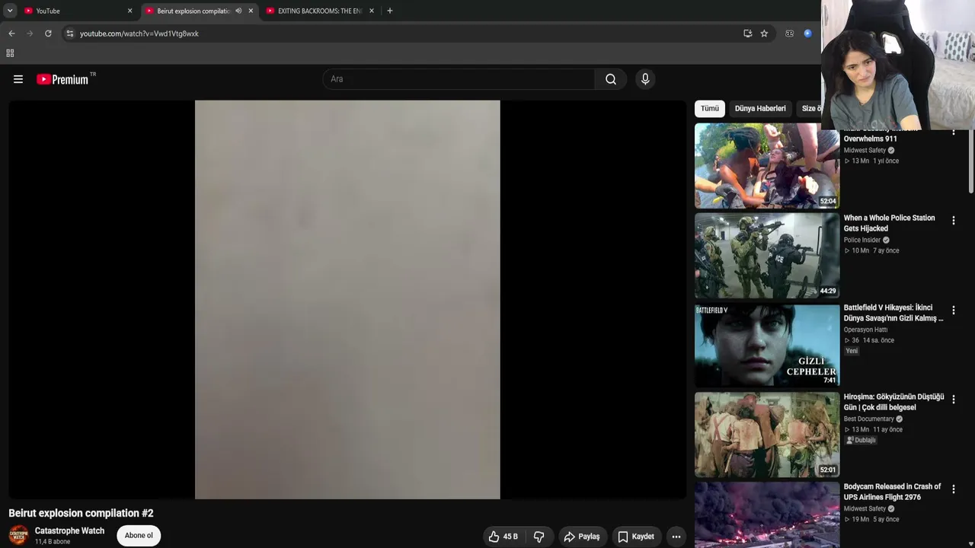Screen dimensions: 975x548
Task: Click the 'Yeni' badge under Battlefield video
Action: 852,351
